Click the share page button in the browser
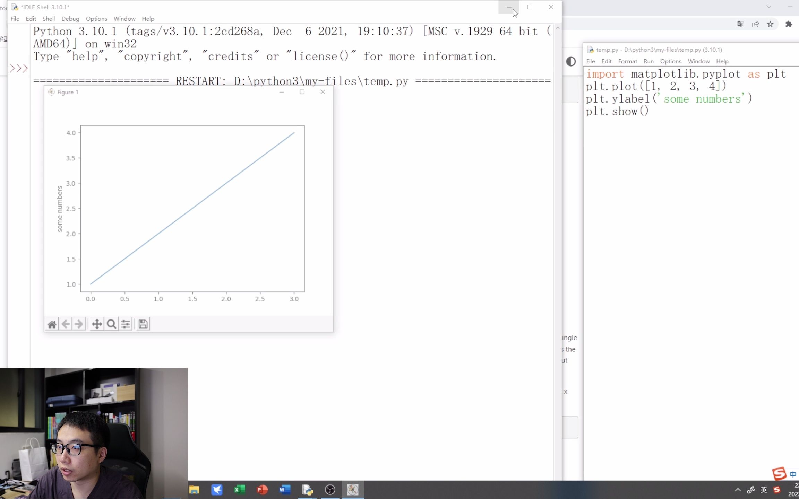This screenshot has height=499, width=799. coord(755,24)
